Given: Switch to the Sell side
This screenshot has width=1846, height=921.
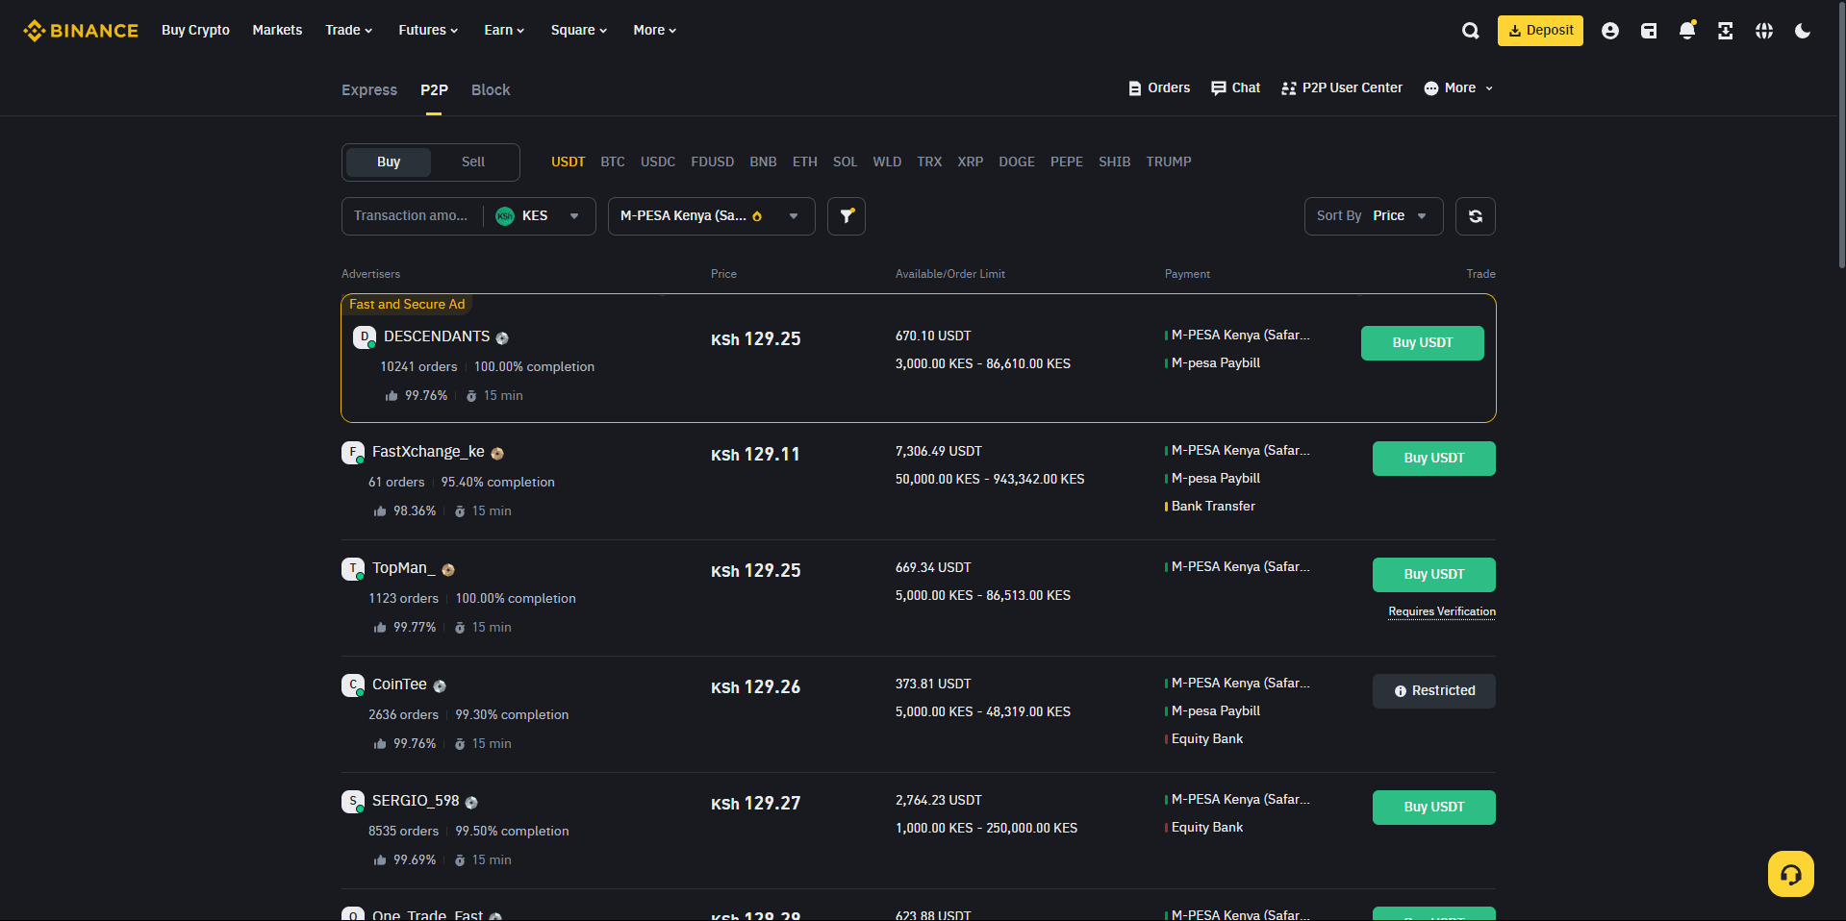Looking at the screenshot, I should point(472,162).
